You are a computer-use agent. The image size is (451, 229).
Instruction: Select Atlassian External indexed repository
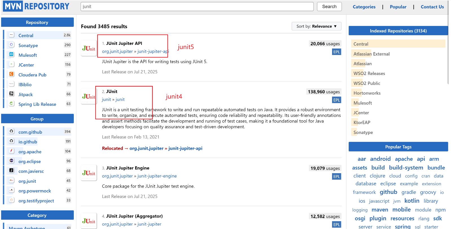[x=372, y=54]
